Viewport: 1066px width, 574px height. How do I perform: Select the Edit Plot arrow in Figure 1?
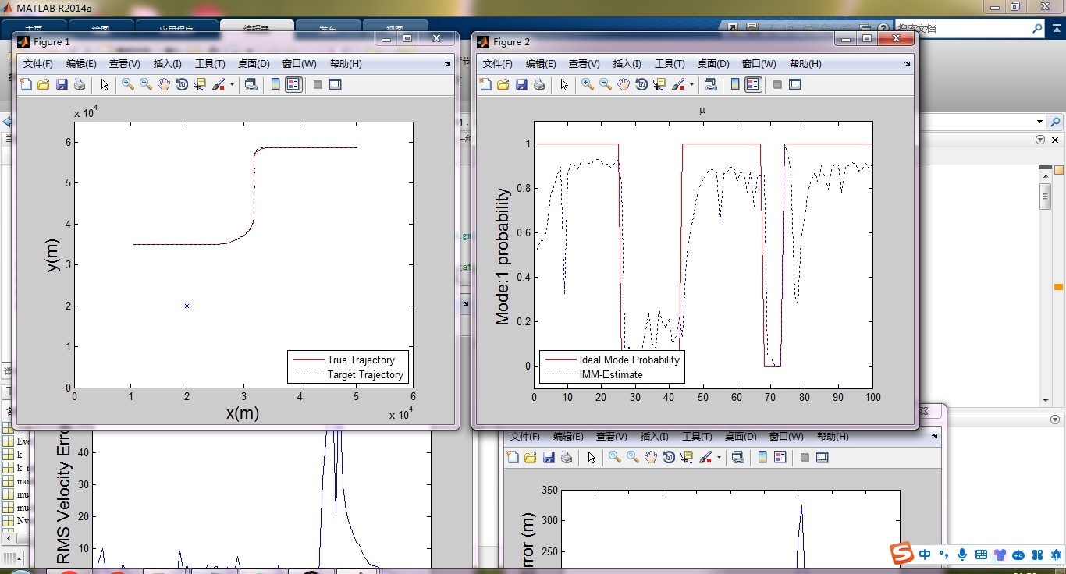coord(105,84)
